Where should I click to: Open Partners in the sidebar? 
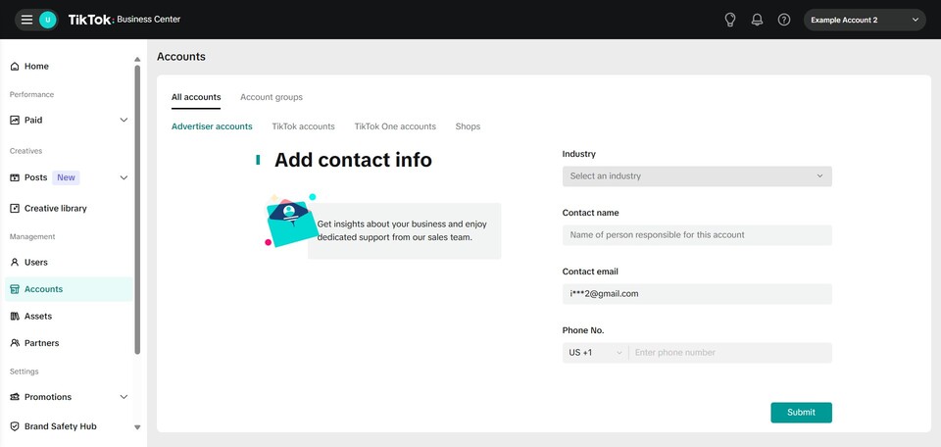41,343
